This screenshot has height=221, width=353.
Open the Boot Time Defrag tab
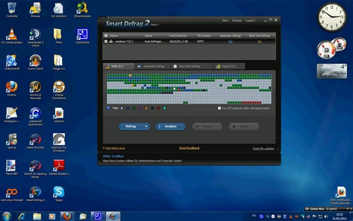click(192, 66)
